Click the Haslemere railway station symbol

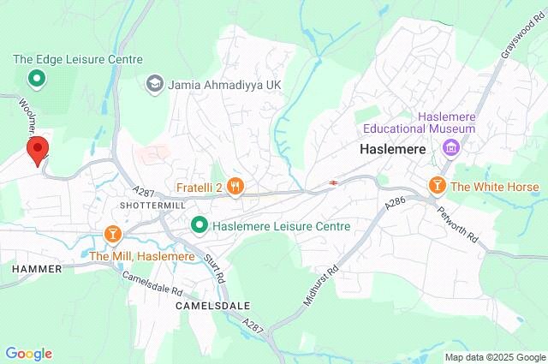point(333,182)
